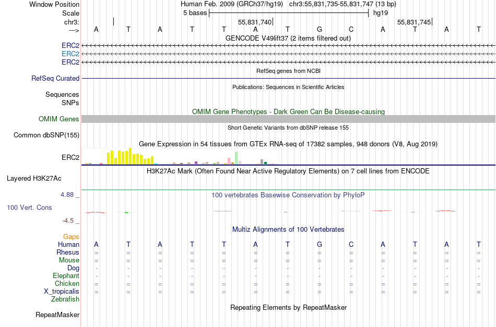Click the Sequences subtrack label
The width and height of the screenshot is (496, 327).
click(62, 94)
